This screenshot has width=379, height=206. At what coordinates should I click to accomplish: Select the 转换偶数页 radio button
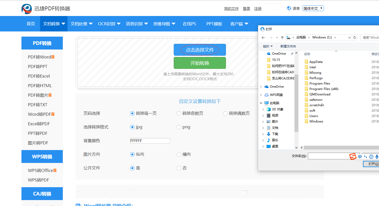coord(225,113)
